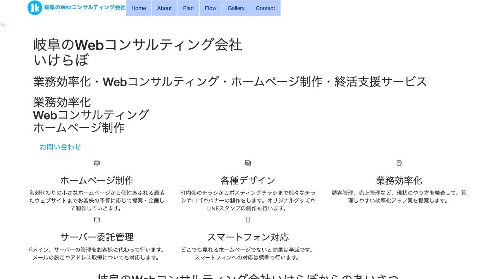This screenshot has width=496, height=279.
Task: Click the small chevron arrow below the logo
Action: pos(3,25)
